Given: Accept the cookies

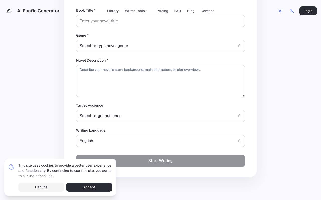Looking at the screenshot, I should [89, 187].
